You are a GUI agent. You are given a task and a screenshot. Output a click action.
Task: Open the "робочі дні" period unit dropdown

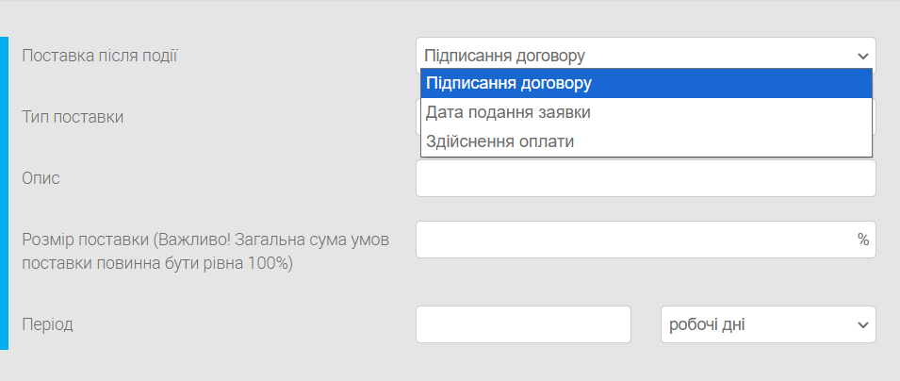point(754,324)
